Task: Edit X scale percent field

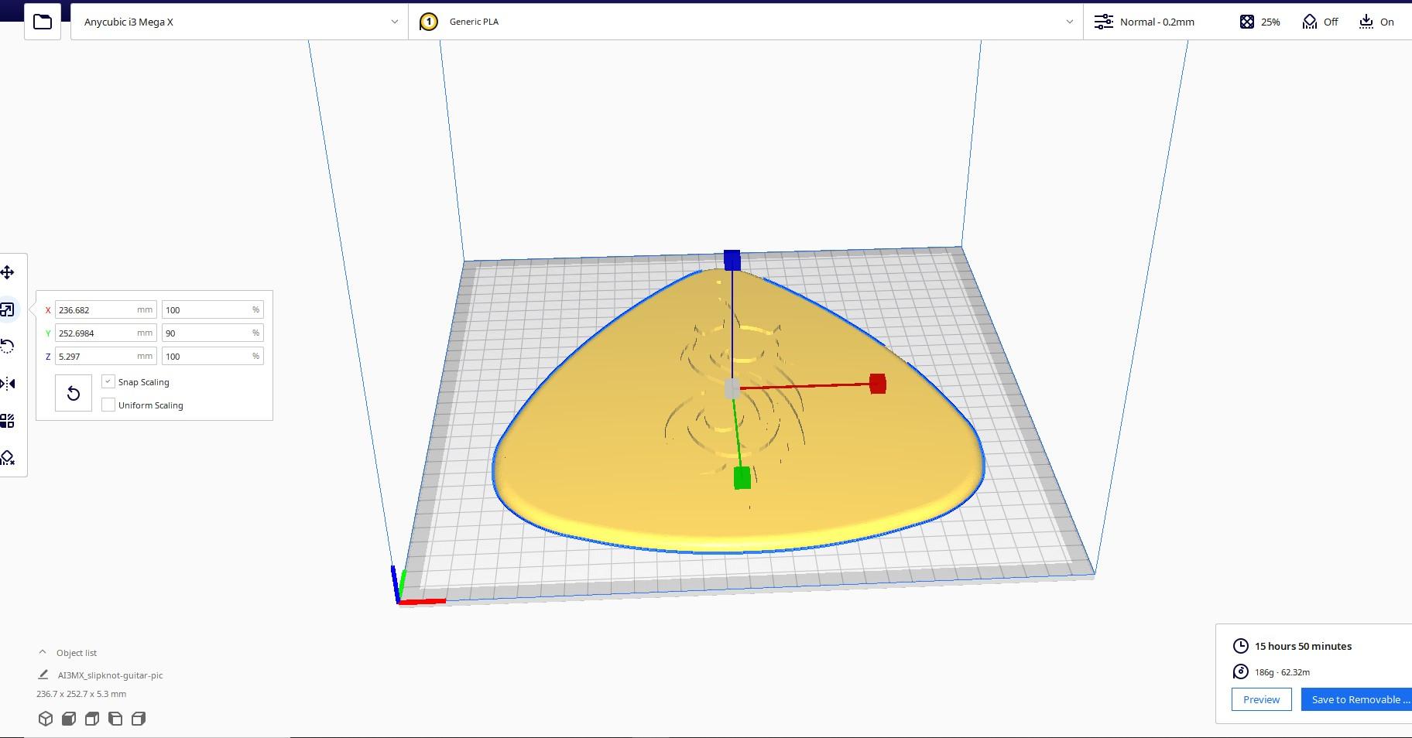Action: coord(212,309)
